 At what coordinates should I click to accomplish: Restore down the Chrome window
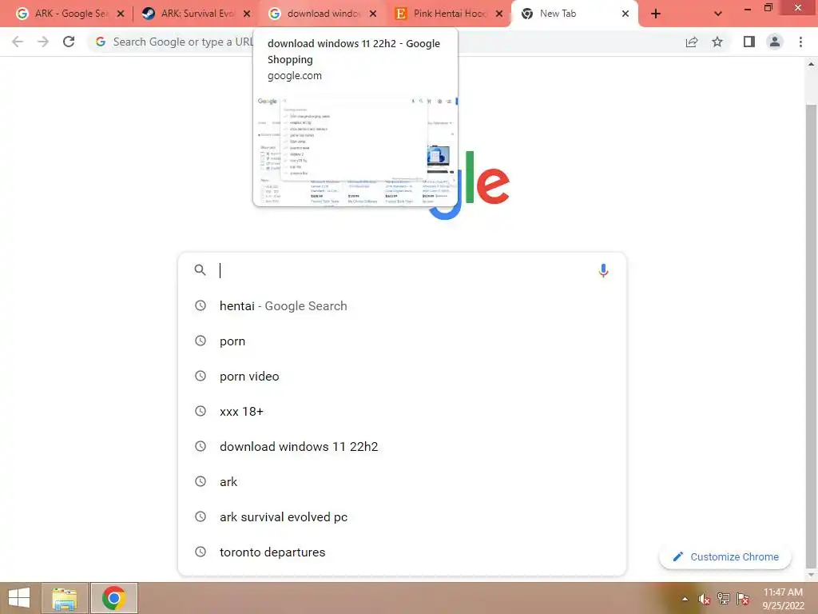click(x=768, y=8)
